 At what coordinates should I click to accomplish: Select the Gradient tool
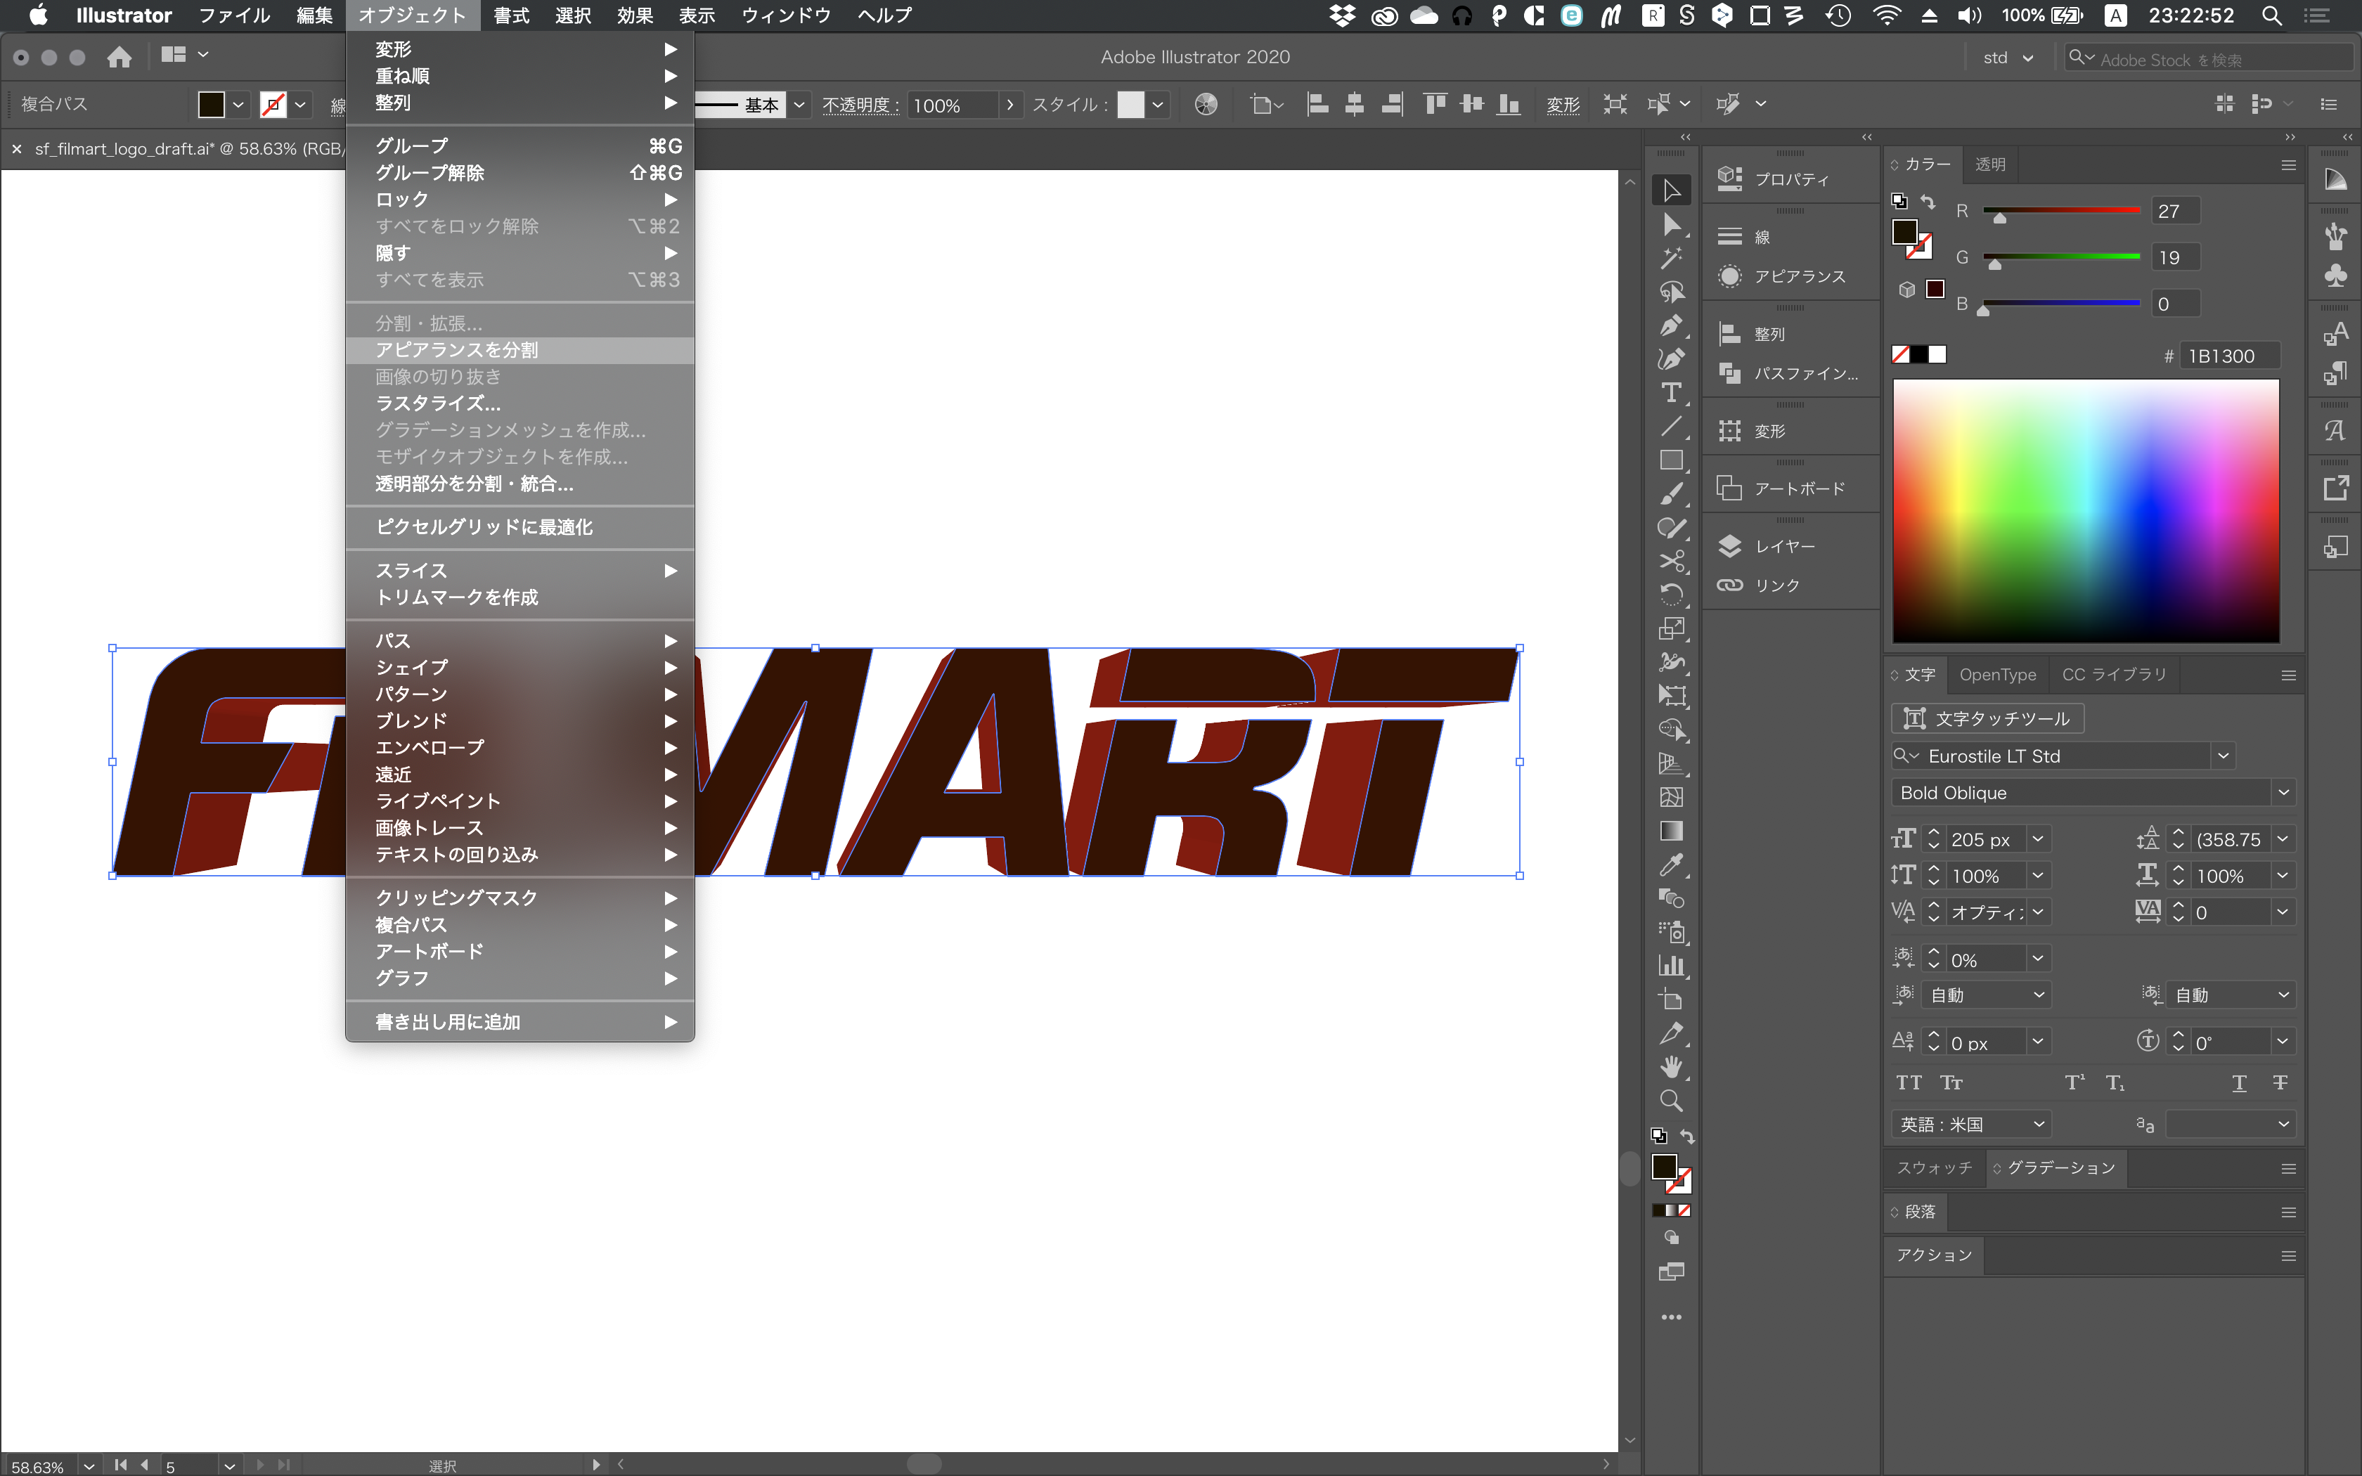(x=1671, y=831)
